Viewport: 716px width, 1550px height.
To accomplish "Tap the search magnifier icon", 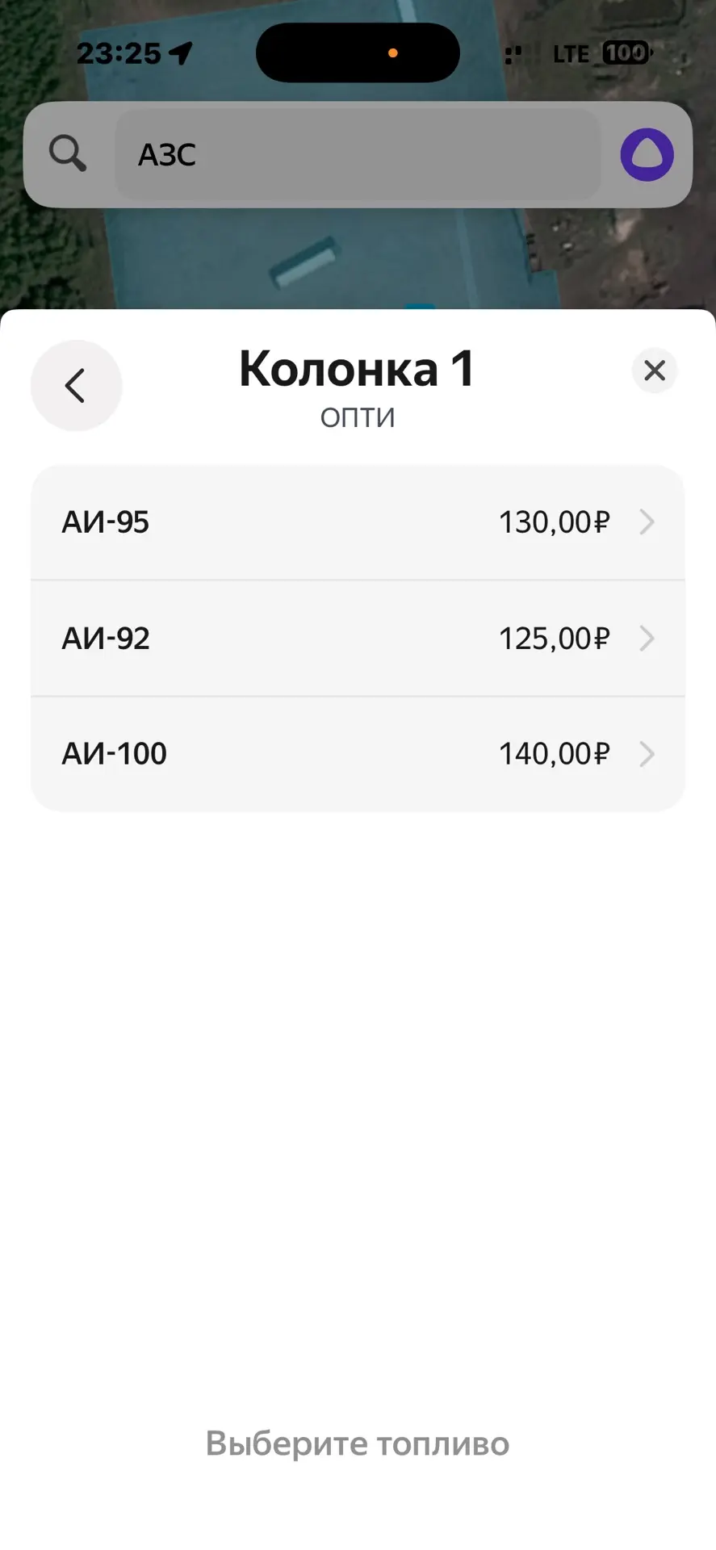I will [68, 153].
